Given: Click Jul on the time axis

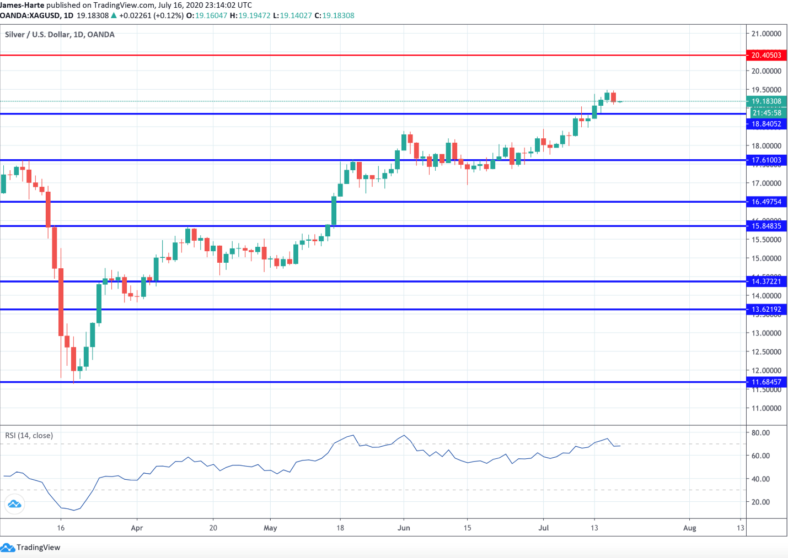Looking at the screenshot, I should [x=544, y=528].
